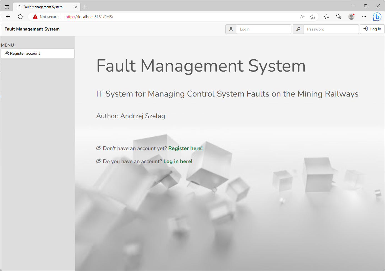385x271 pixels.
Task: Click the browser back arrow
Action: tap(8, 17)
